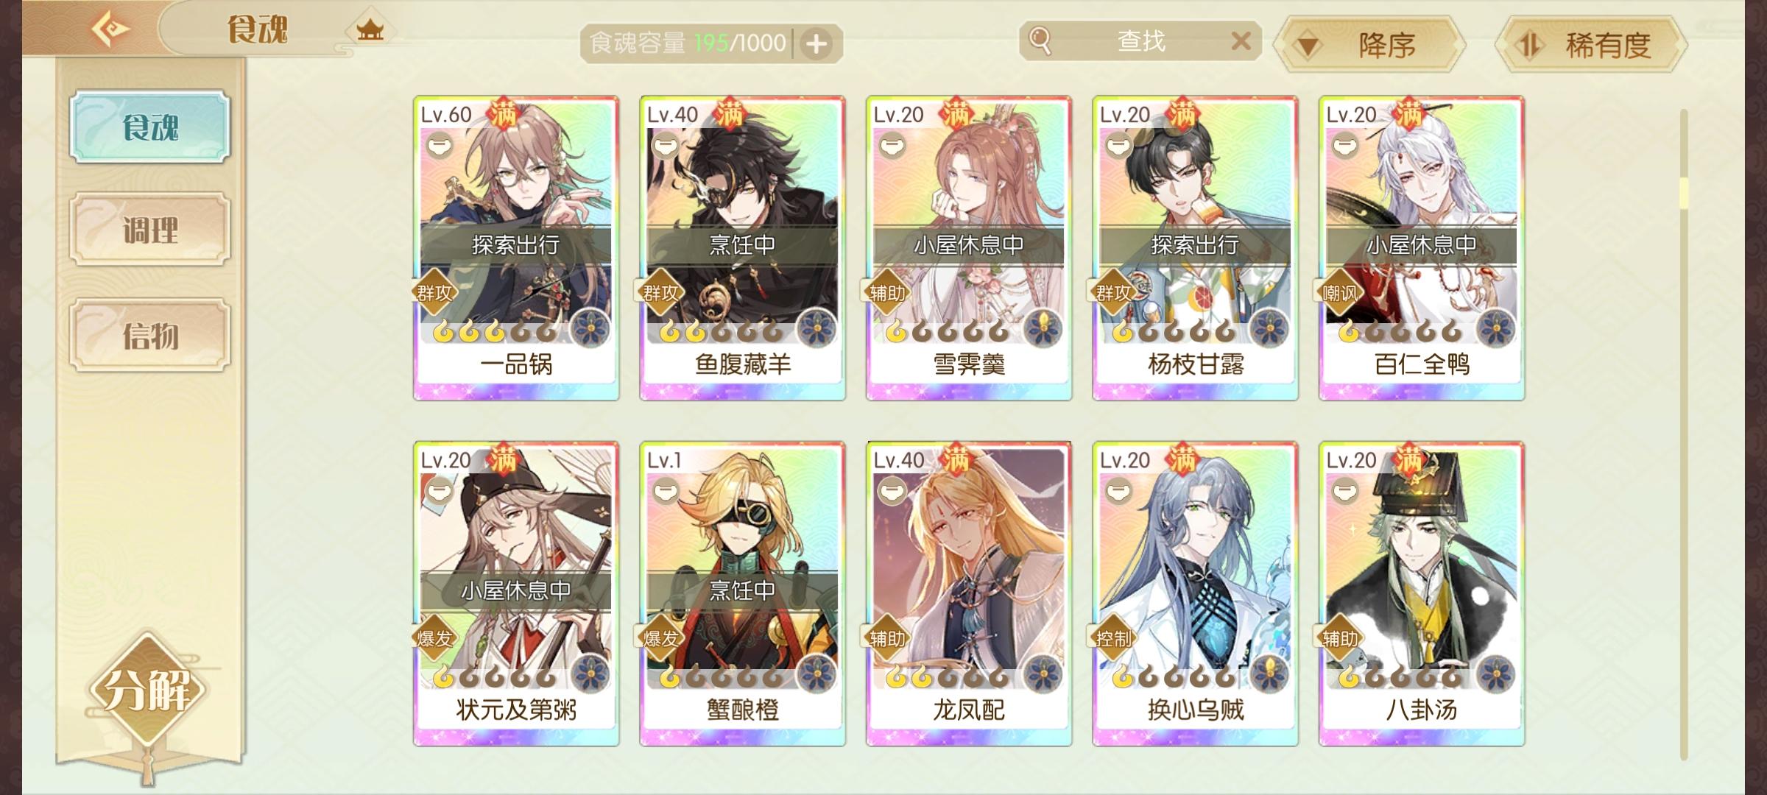Tap the plus icon to expand capacity
1767x795 pixels.
point(816,44)
